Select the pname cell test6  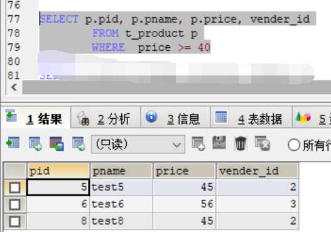(x=121, y=204)
